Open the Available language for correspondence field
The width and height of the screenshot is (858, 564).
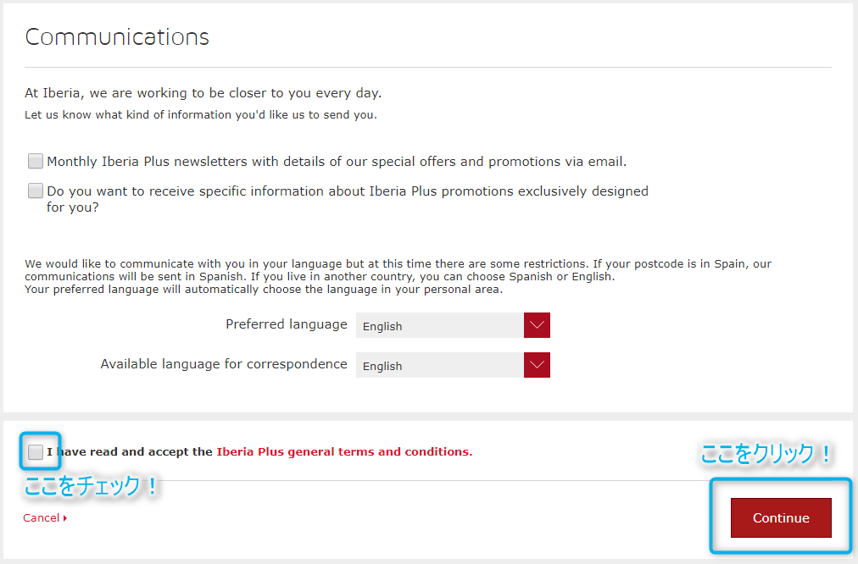(x=440, y=366)
